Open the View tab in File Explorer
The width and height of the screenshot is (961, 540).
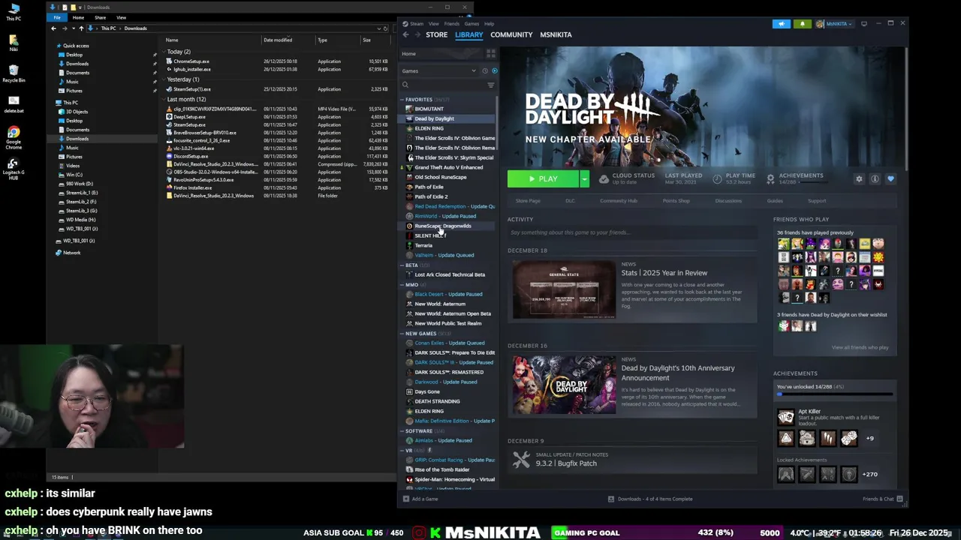pyautogui.click(x=121, y=17)
